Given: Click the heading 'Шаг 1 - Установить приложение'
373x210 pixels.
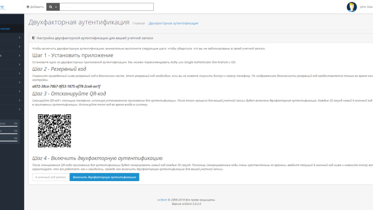Looking at the screenshot, I should click(73, 55).
